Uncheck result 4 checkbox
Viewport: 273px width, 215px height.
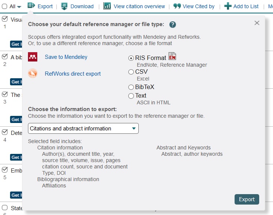[4, 132]
